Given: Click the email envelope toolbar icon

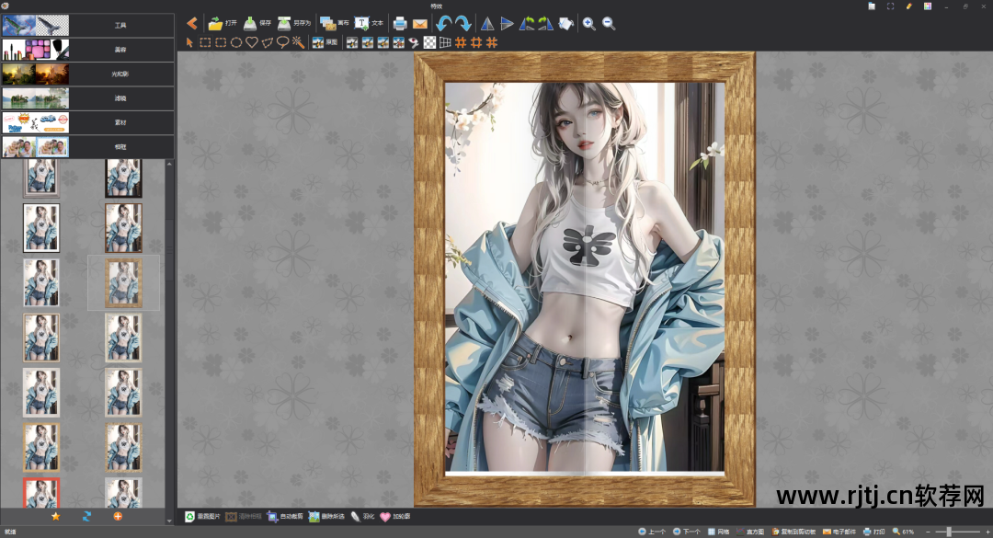Looking at the screenshot, I should click(x=420, y=24).
